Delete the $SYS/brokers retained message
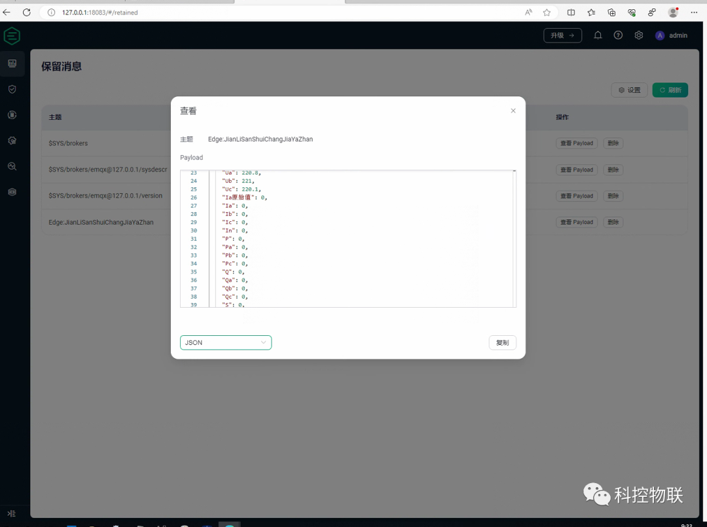The height and width of the screenshot is (527, 707). (x=613, y=143)
